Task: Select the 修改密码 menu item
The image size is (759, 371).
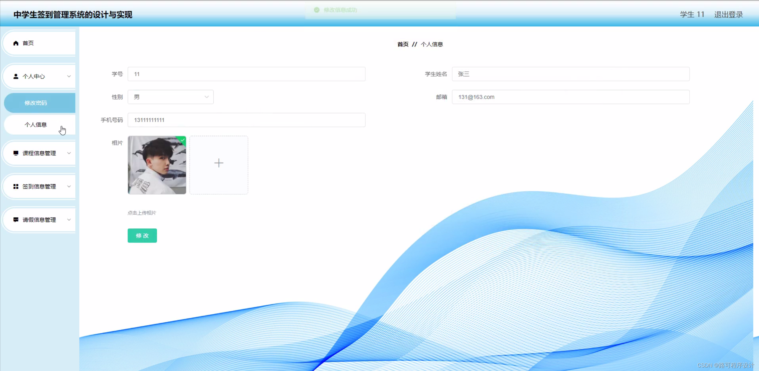Action: point(36,103)
